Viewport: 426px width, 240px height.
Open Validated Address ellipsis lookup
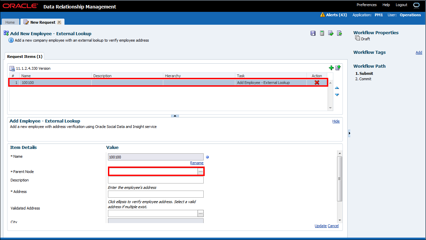pos(201,214)
